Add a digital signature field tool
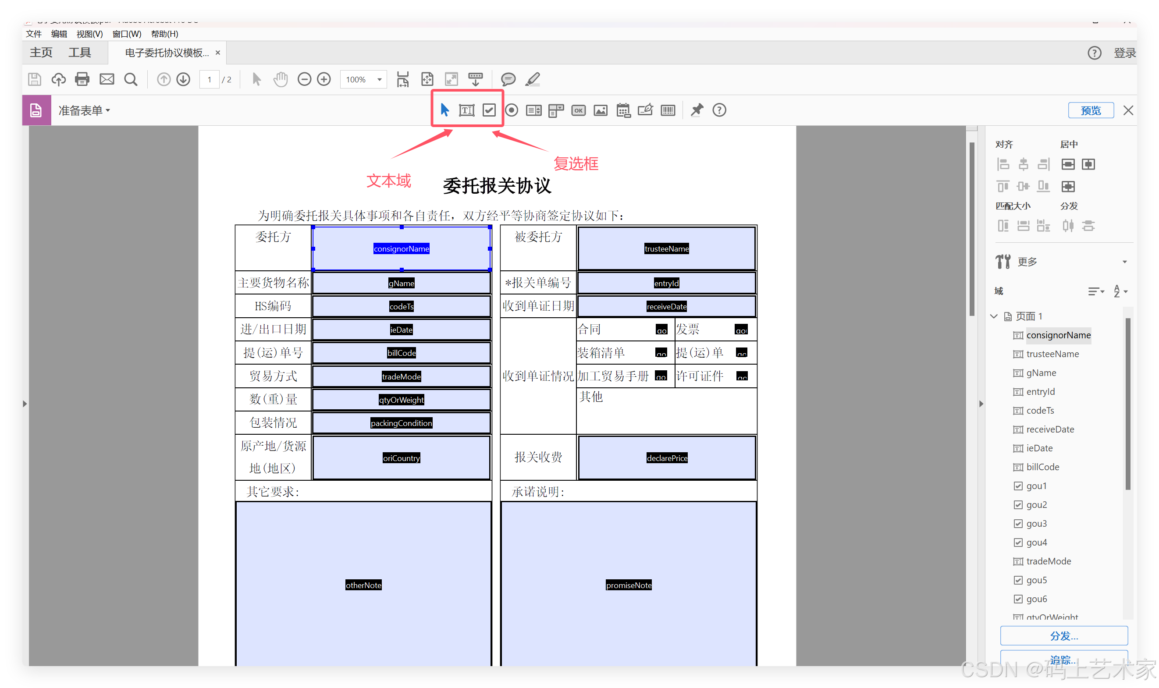Screen dimensions: 1159x688 pyautogui.click(x=645, y=110)
